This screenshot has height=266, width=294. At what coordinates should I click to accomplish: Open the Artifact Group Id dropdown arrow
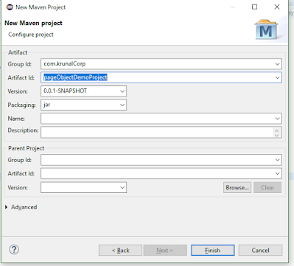[277, 64]
